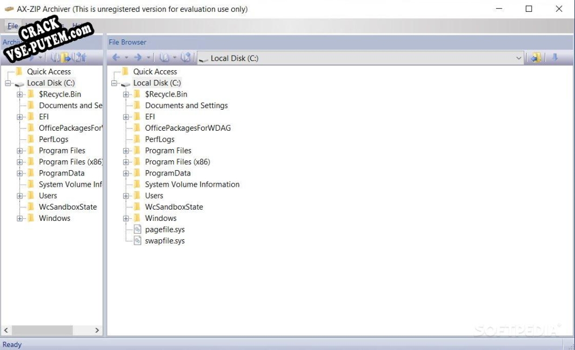575x350 pixels.
Task: Select OfficePackagesForWDAG folder in File Browser
Action: [188, 128]
